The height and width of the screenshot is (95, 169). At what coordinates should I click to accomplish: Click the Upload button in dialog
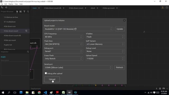[52, 79]
